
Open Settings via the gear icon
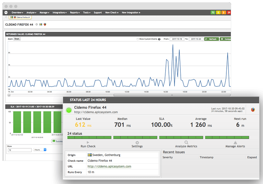(137, 142)
